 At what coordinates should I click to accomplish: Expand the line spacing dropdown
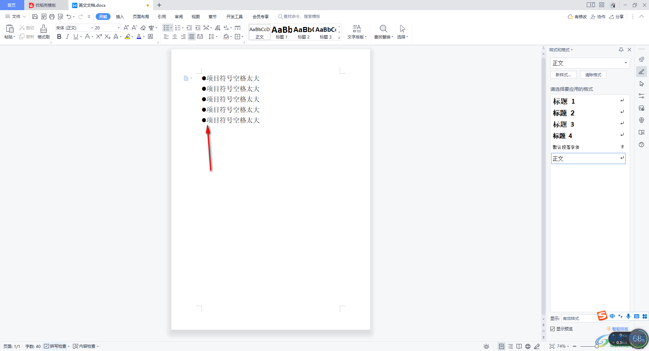[216, 36]
